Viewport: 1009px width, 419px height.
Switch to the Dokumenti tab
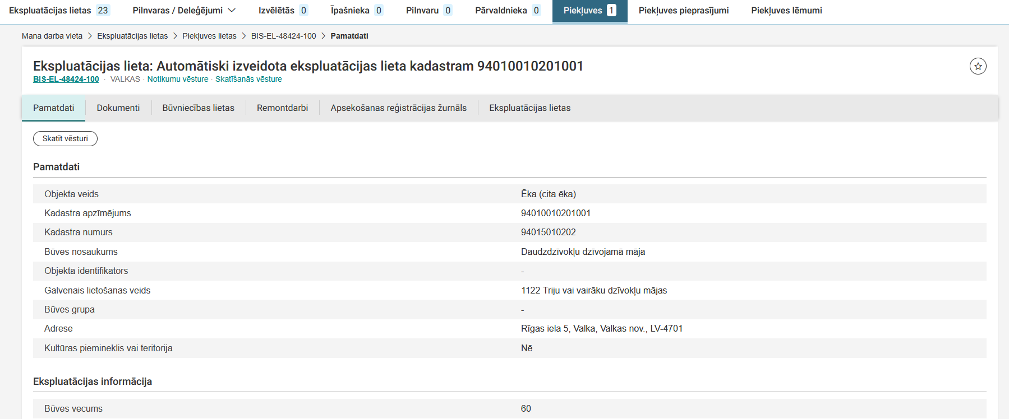[x=118, y=108]
